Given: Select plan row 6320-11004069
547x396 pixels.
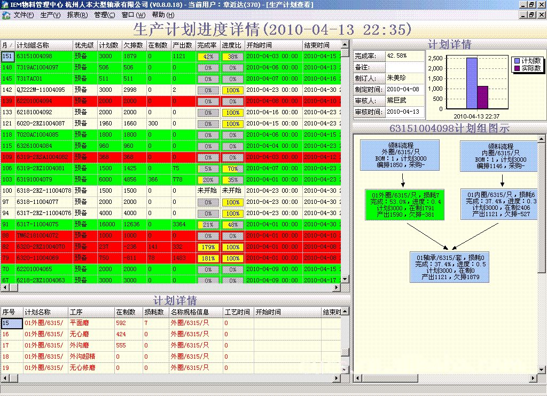Looking at the screenshot, I should 170,258.
